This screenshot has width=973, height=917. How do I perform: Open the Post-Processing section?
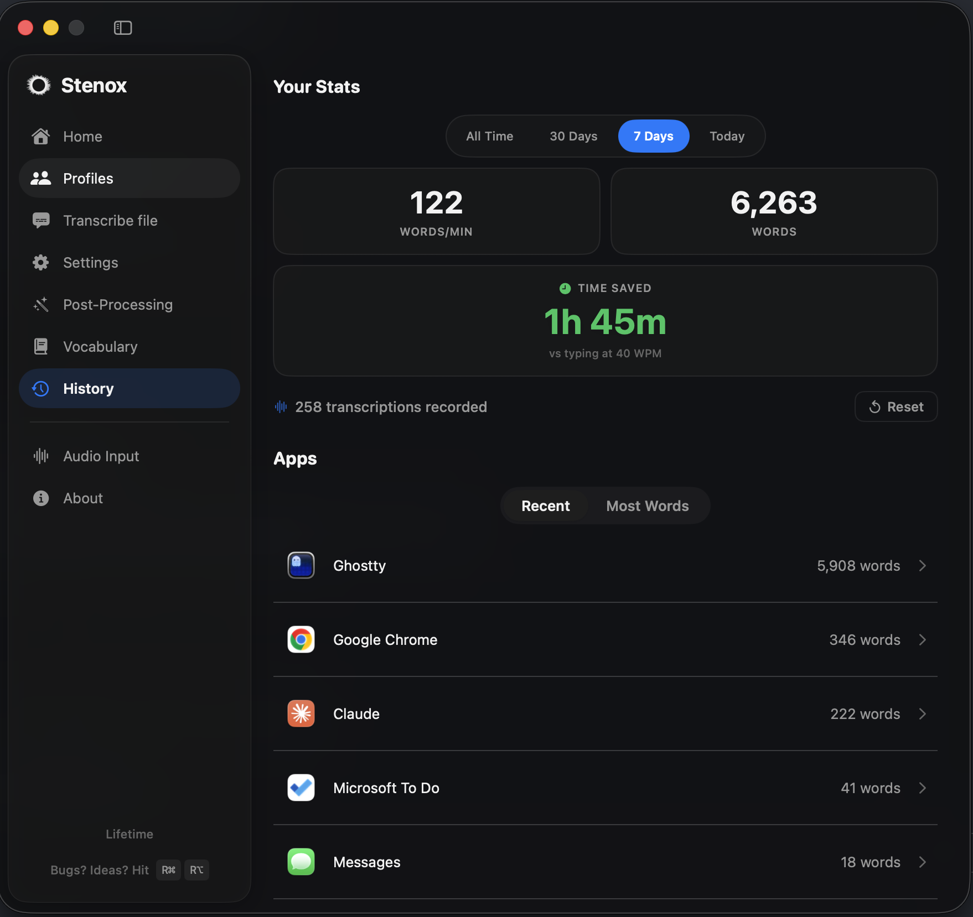click(x=130, y=305)
